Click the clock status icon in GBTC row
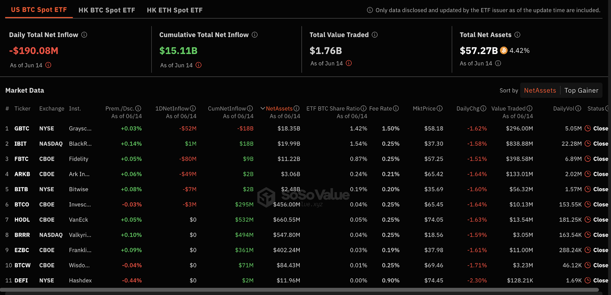The width and height of the screenshot is (611, 295). 588,128
